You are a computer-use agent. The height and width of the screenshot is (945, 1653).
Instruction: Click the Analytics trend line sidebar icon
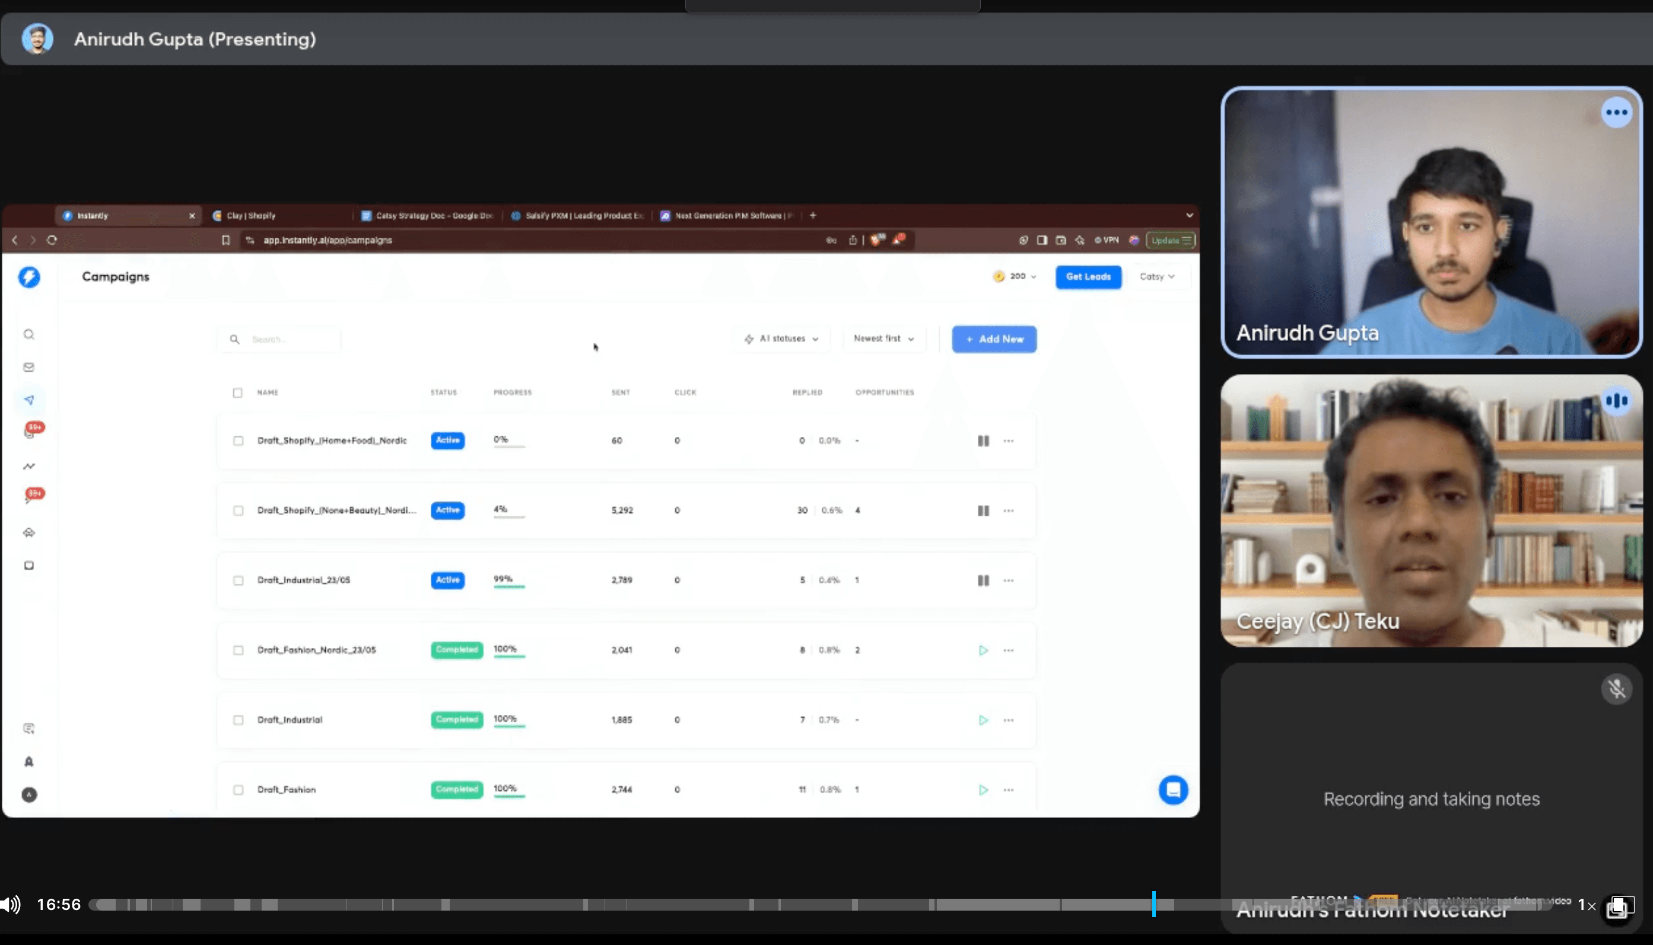pos(28,466)
